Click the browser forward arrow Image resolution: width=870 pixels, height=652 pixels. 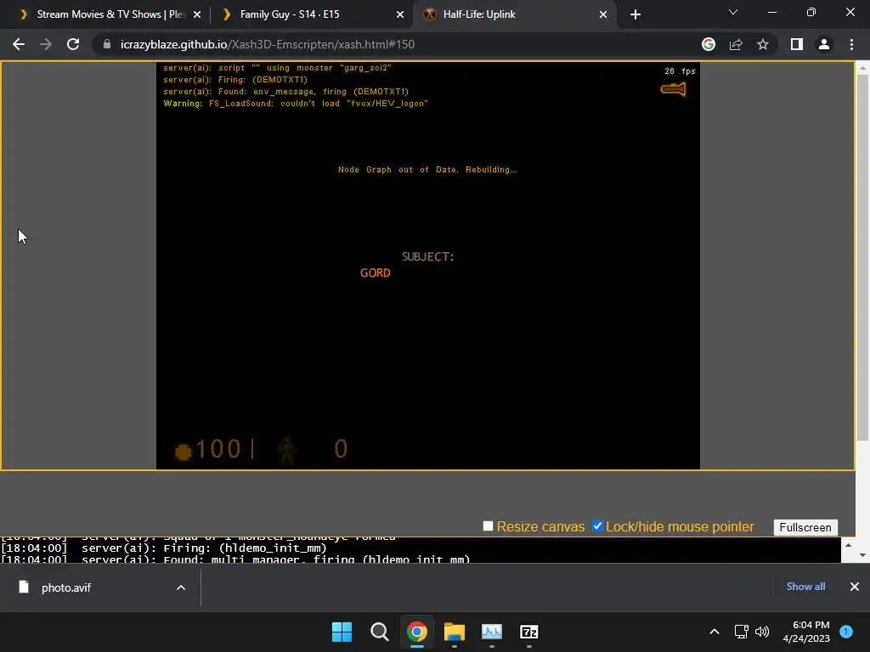click(46, 44)
